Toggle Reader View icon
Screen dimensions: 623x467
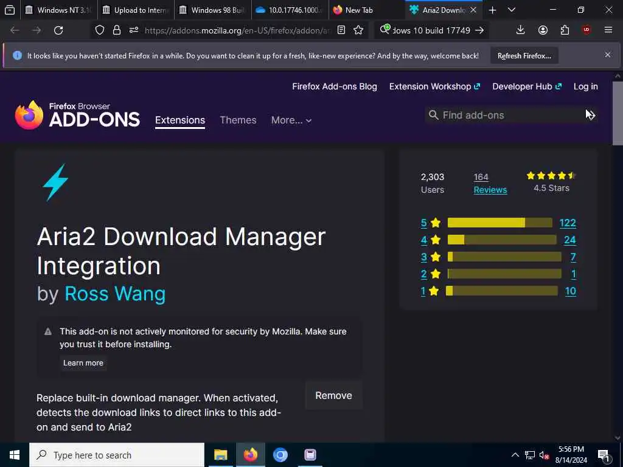341,30
